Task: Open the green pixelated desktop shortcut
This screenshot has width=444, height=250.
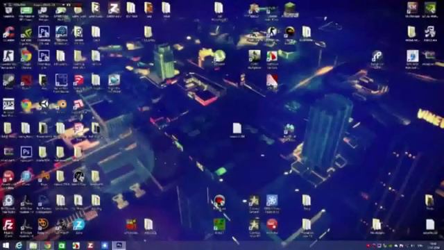Action: coord(219,224)
